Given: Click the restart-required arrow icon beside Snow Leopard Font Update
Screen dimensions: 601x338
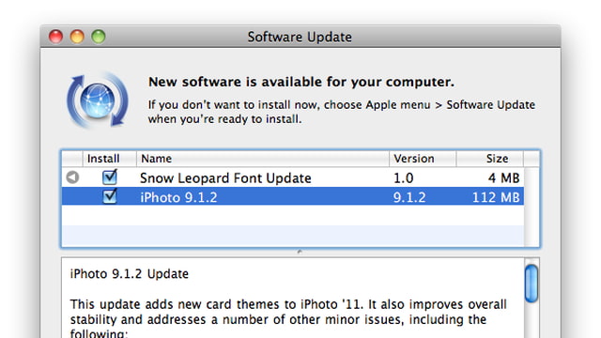Looking at the screenshot, I should 72,177.
